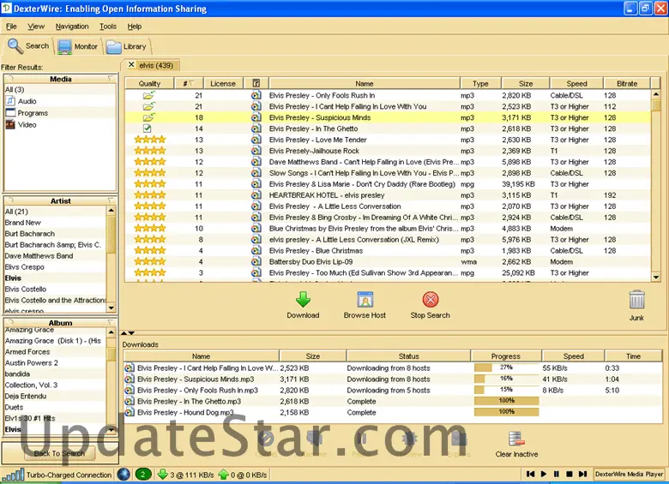Select the Audio media filter

21,101
